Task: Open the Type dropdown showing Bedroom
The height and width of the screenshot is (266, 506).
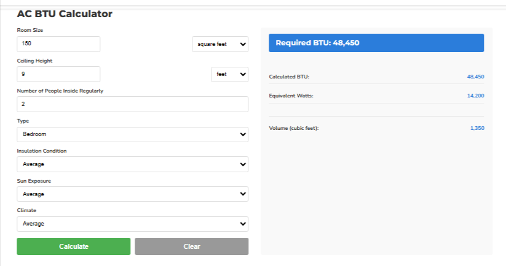Action: (x=132, y=134)
